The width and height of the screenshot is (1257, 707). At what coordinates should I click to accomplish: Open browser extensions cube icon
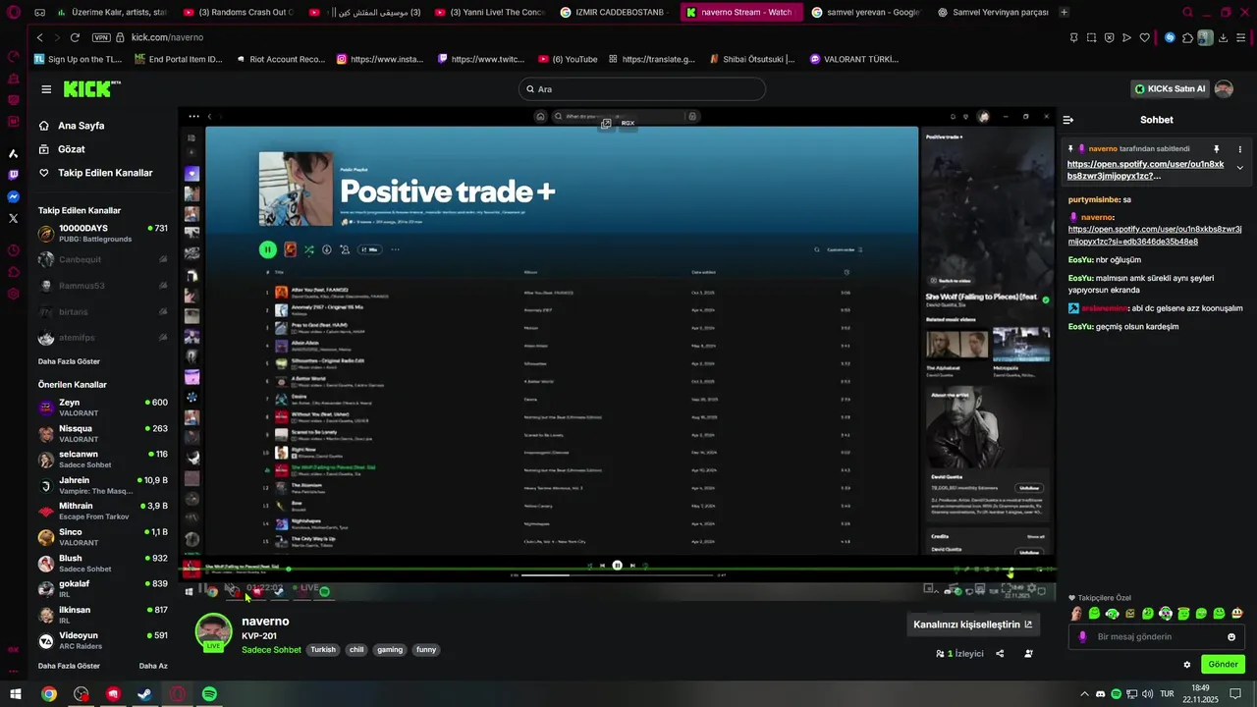tap(1187, 37)
